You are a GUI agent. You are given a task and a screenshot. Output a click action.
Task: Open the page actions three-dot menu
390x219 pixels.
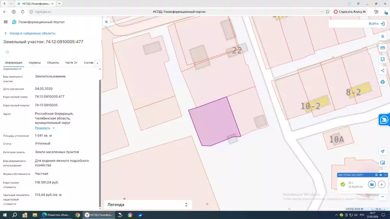pos(322,12)
